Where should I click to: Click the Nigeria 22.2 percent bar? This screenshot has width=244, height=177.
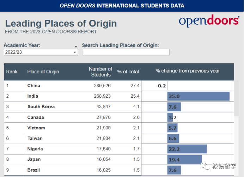187,149
